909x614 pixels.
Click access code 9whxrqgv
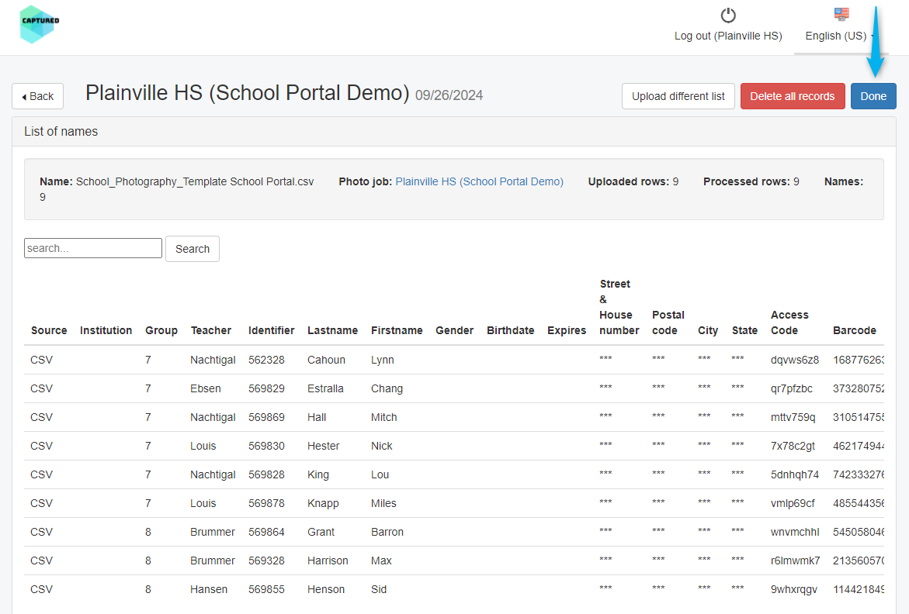tap(794, 589)
